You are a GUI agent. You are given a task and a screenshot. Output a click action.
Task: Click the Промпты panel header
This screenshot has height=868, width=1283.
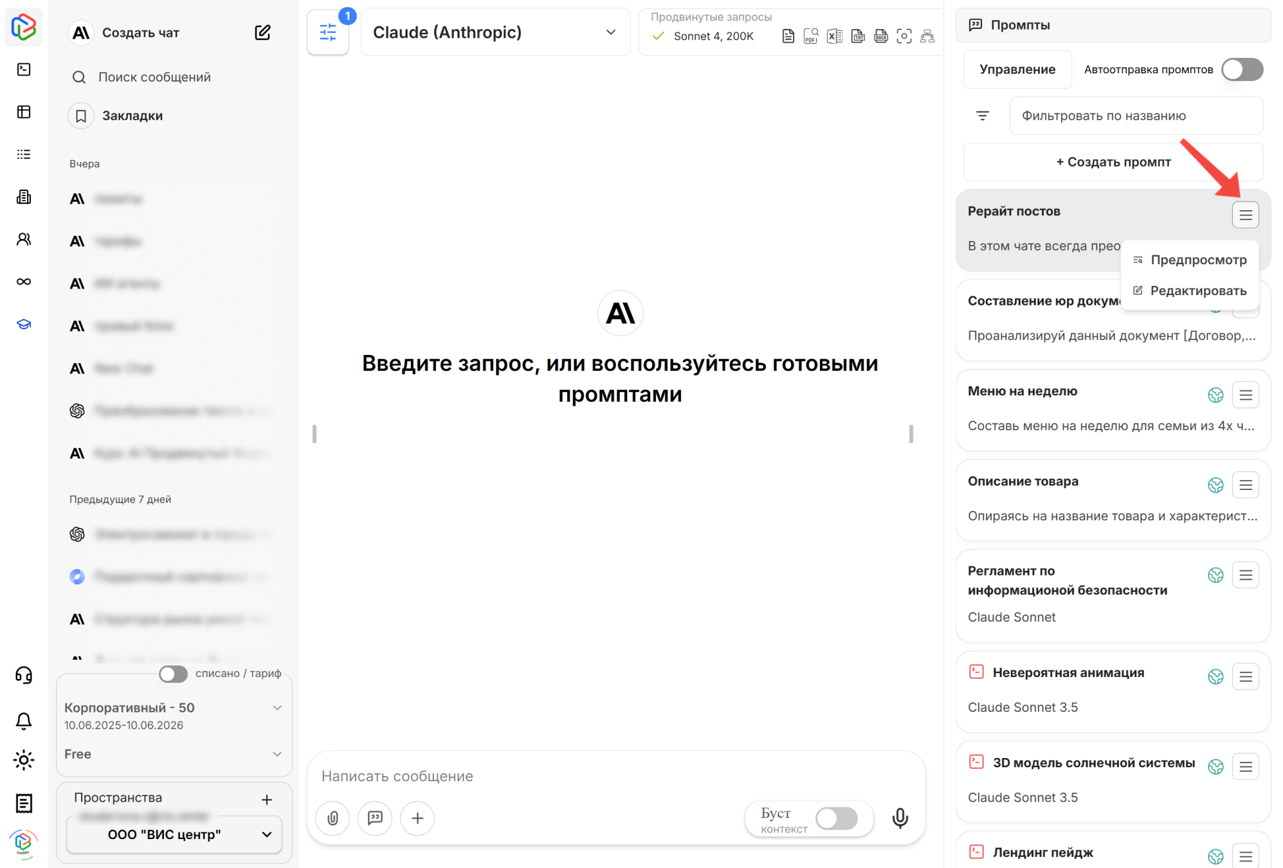1113,25
